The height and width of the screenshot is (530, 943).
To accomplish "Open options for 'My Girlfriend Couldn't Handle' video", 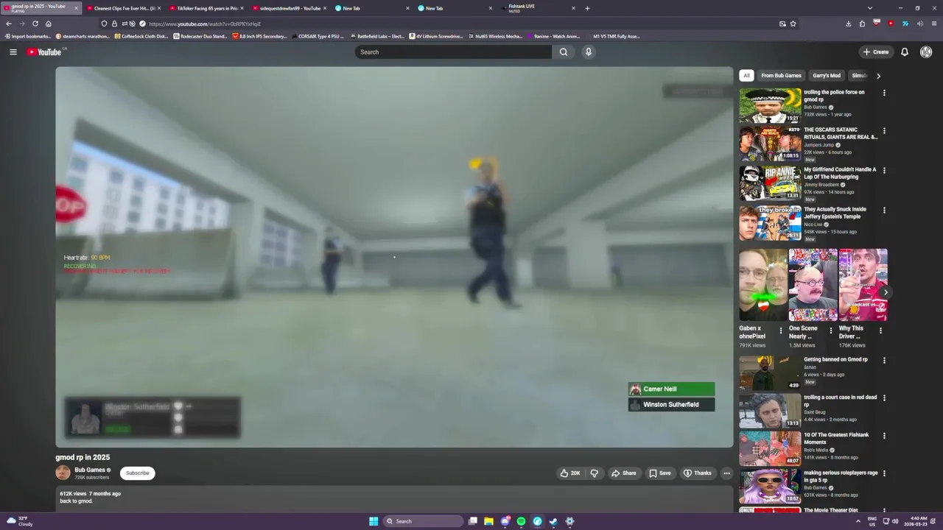I will (884, 171).
